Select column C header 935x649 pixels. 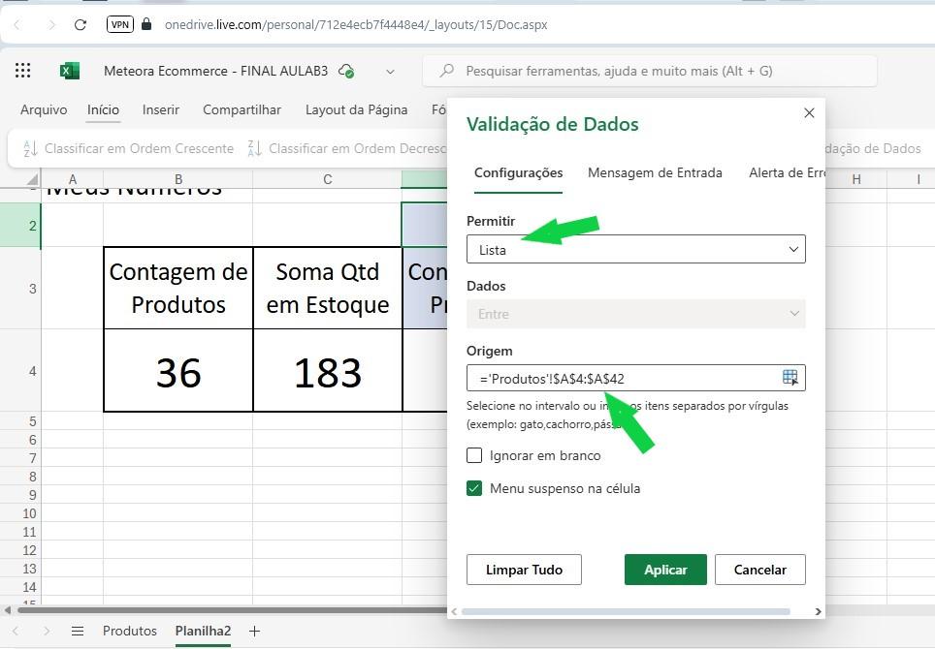coord(328,179)
